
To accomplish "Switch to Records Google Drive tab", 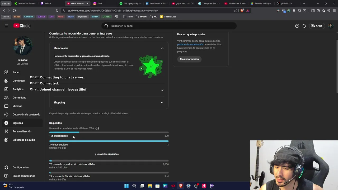I will click(x=261, y=3).
